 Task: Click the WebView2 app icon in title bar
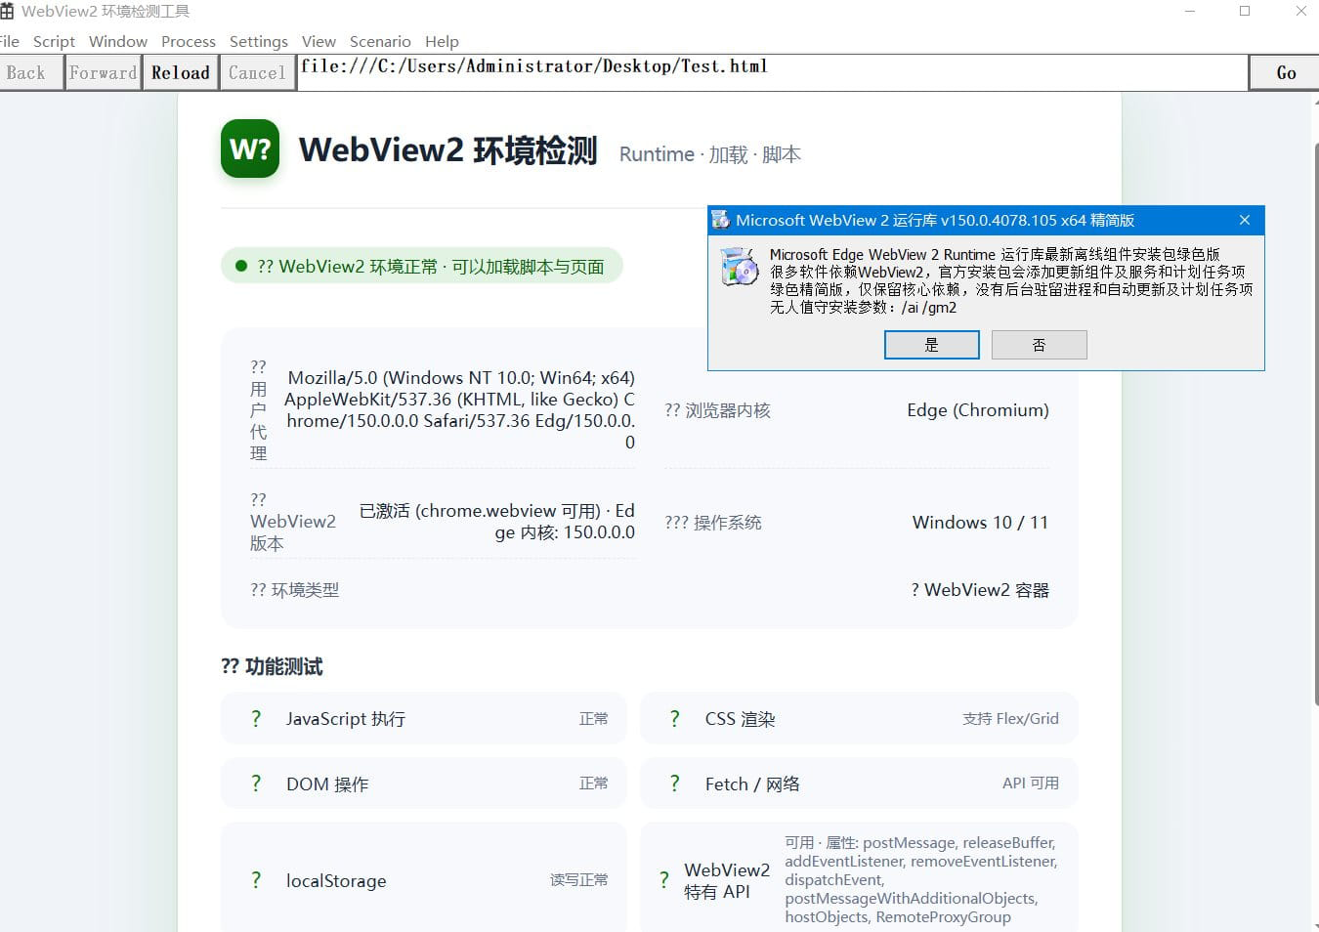pos(6,12)
